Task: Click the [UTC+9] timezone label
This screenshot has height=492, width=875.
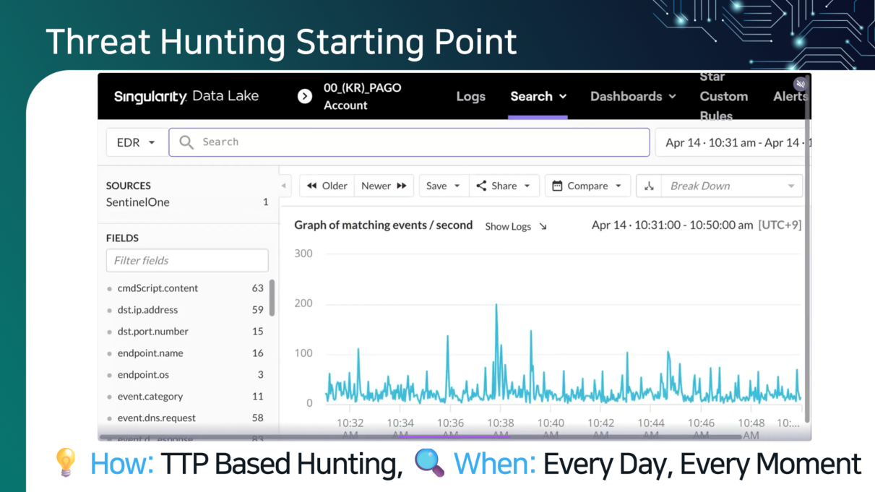Action: [x=780, y=225]
